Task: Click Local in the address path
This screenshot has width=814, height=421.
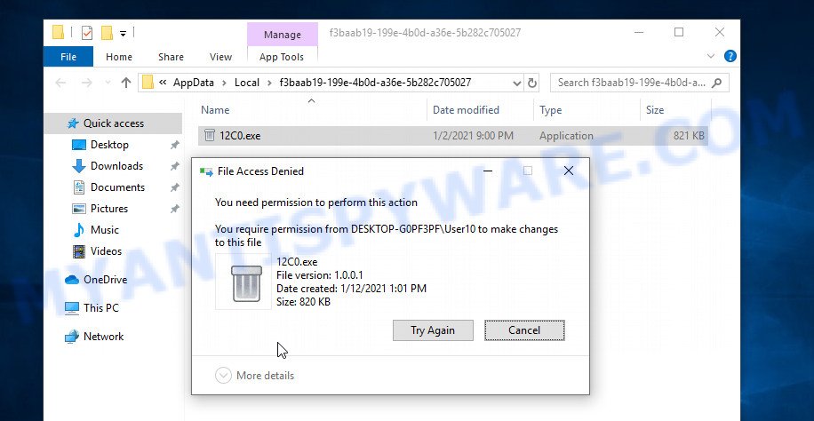Action: [247, 83]
